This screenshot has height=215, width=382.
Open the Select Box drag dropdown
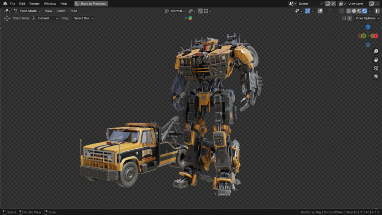tap(84, 18)
